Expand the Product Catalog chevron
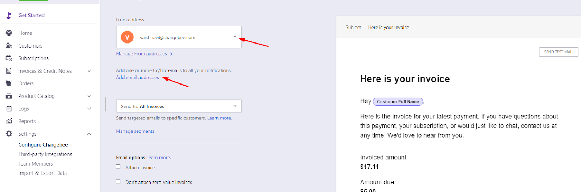Image resolution: width=581 pixels, height=192 pixels. click(x=89, y=96)
